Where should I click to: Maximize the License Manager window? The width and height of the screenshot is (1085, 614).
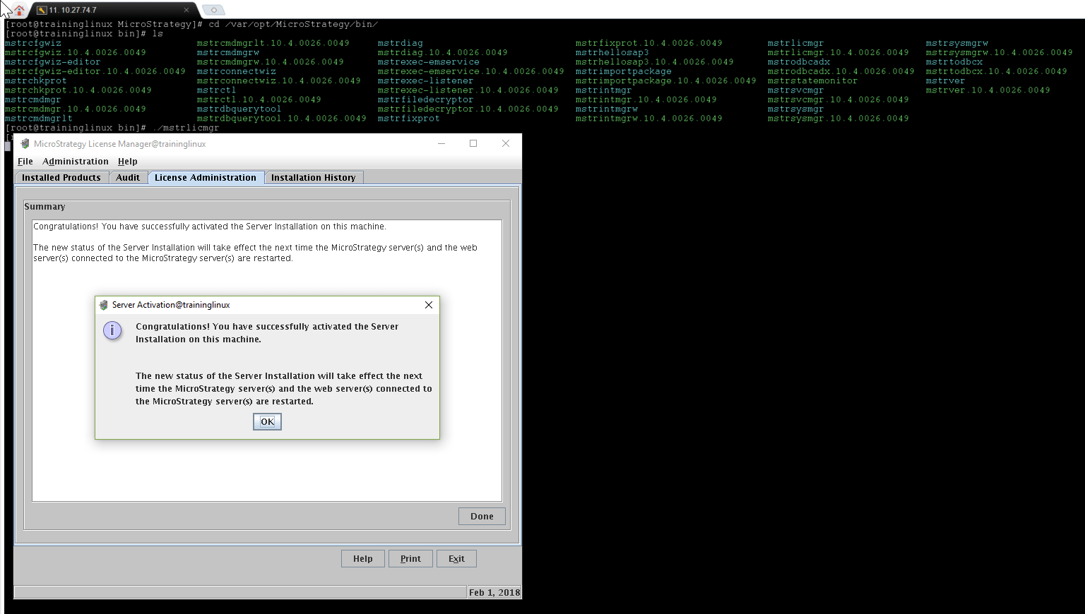point(473,143)
